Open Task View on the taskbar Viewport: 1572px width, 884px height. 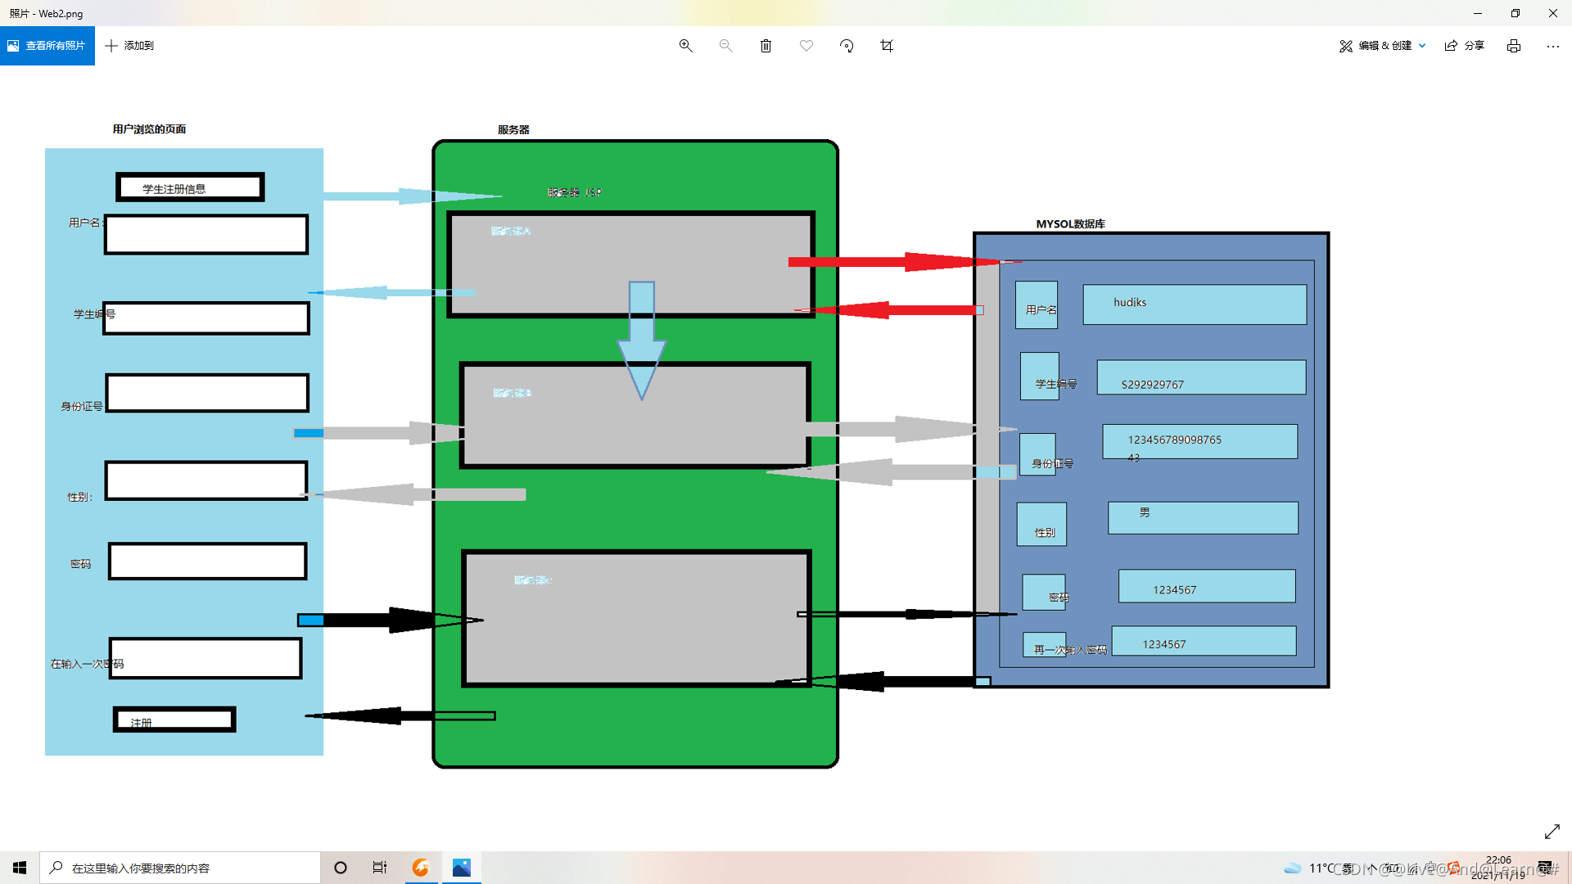click(x=380, y=868)
